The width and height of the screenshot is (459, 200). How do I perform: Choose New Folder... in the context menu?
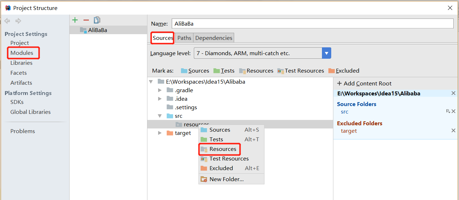(231, 179)
